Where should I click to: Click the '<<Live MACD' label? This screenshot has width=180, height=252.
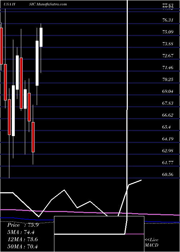point(152,243)
